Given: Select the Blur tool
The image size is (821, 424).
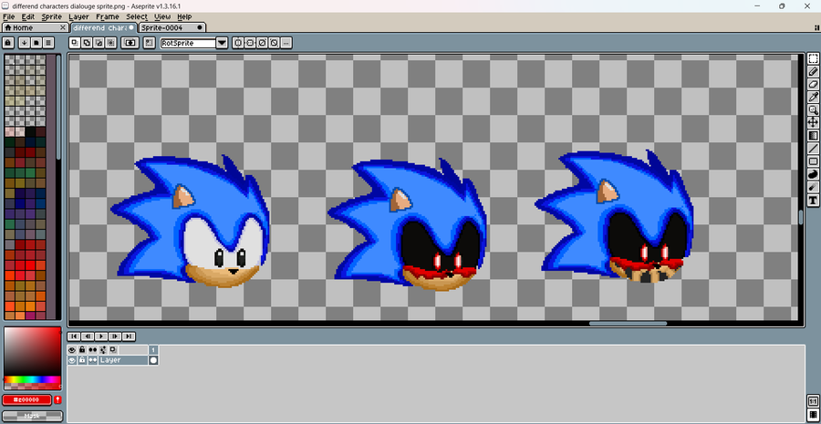Looking at the screenshot, I should coord(813,187).
